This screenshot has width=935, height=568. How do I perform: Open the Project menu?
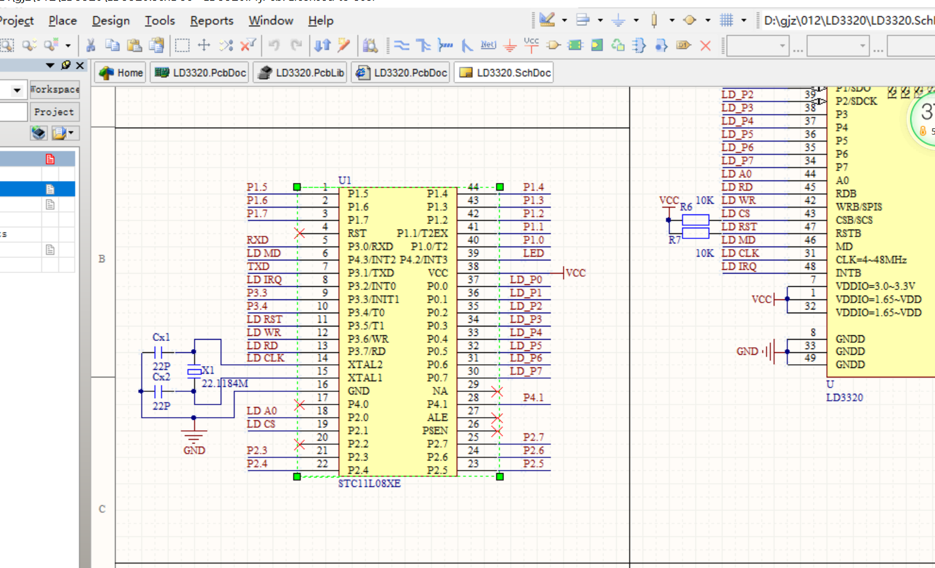[17, 21]
